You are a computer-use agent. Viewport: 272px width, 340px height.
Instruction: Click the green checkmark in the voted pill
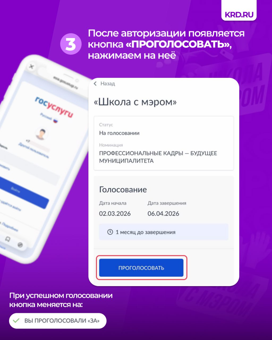click(x=16, y=321)
